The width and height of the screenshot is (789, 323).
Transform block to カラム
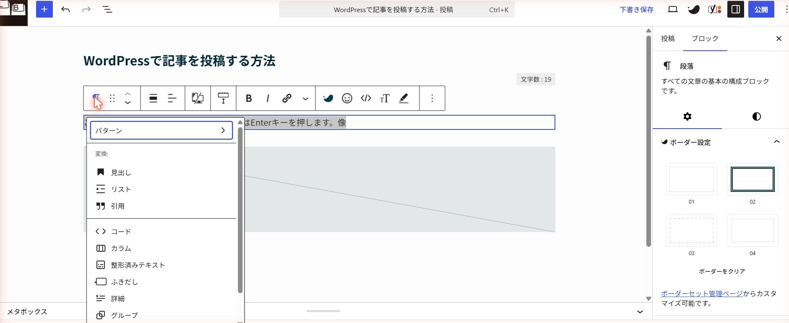point(161,248)
